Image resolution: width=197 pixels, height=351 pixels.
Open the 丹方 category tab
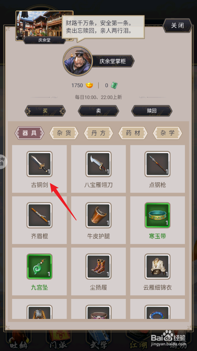[98, 133]
